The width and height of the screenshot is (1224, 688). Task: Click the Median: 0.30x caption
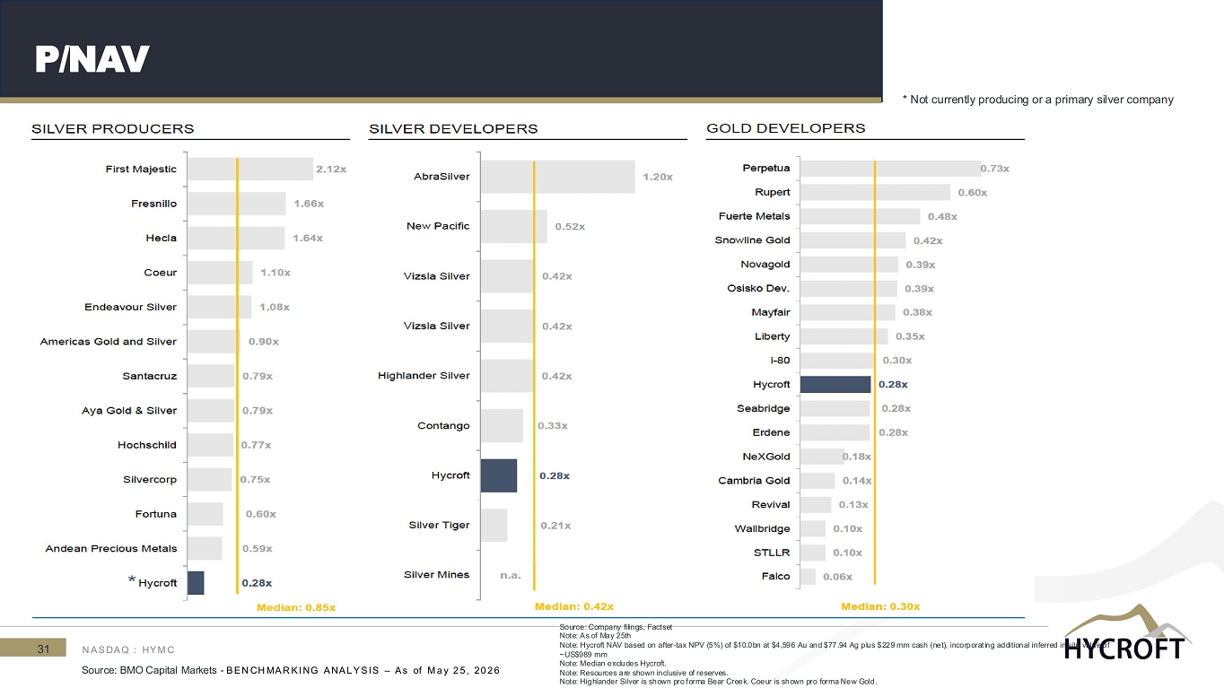880,607
